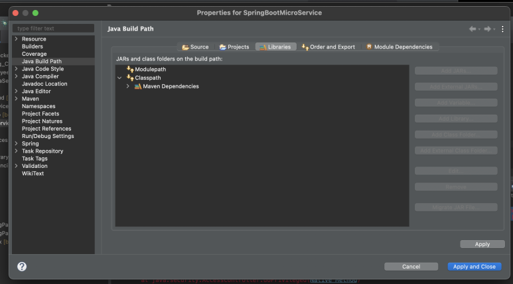Screen dimensions: 513x284
Task: Select Coverage in the properties list
Action: tap(34, 54)
